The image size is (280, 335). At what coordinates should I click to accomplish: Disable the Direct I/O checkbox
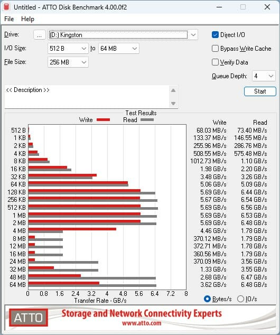215,35
